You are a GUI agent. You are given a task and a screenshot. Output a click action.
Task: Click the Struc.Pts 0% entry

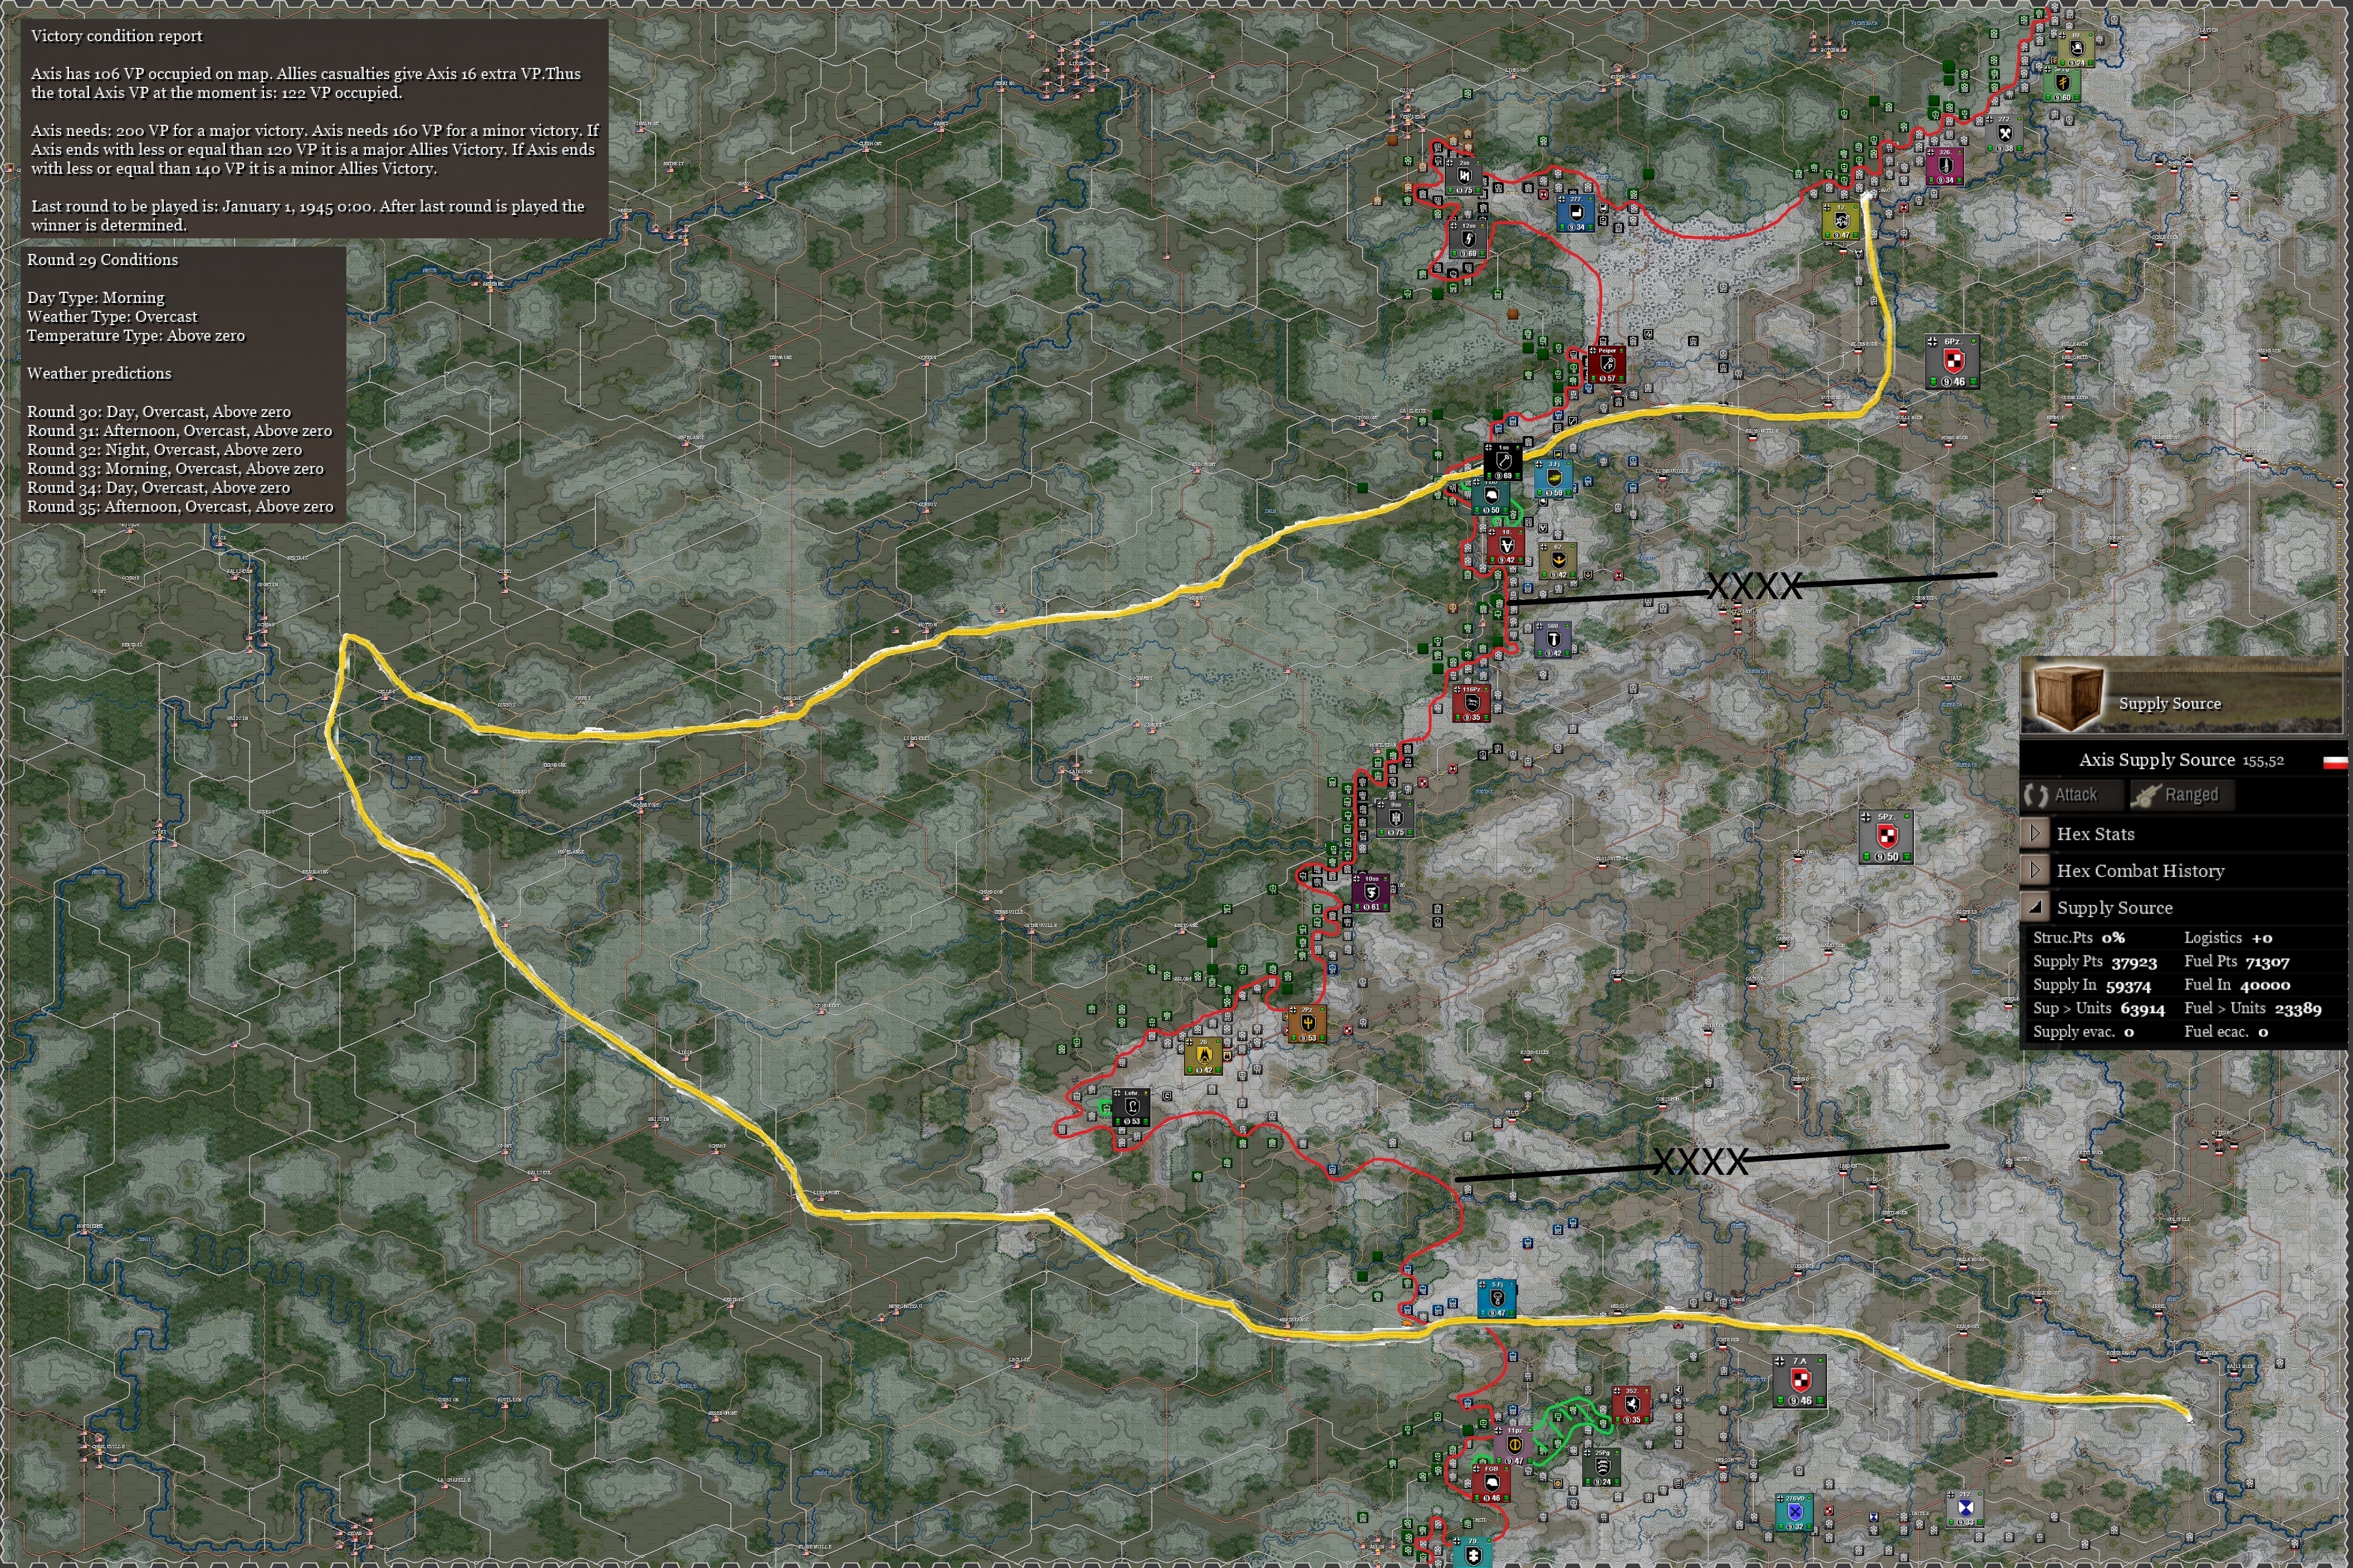2079,937
